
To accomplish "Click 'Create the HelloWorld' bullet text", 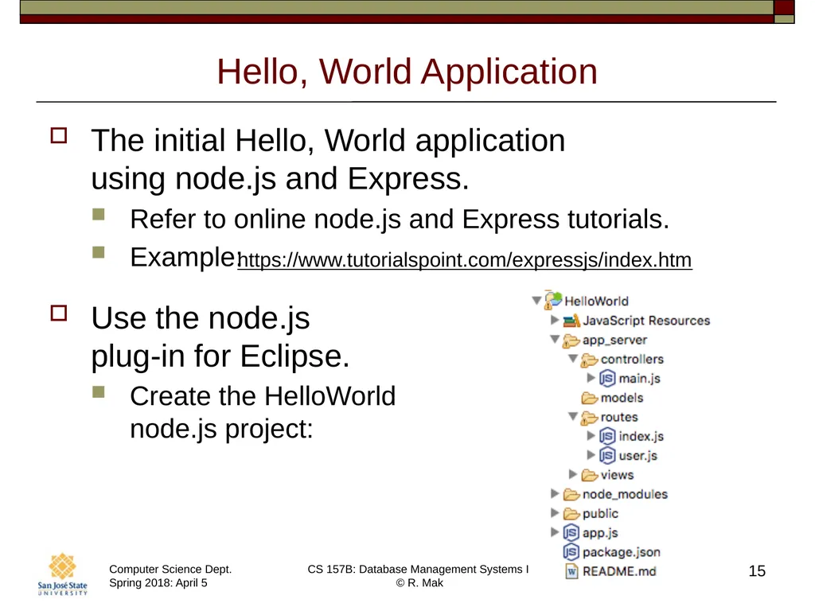I will pos(263,396).
